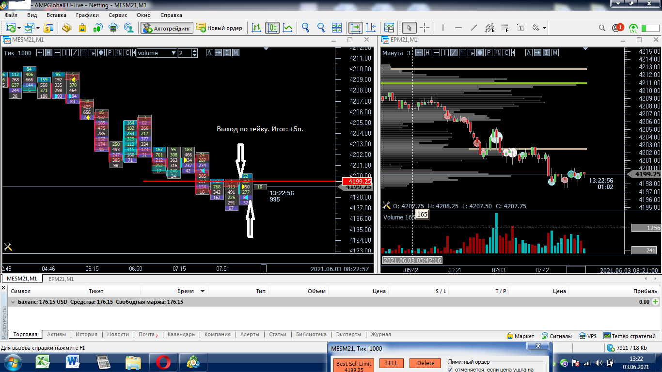The image size is (662, 372).
Task: Open the Market shopping bag icon
Action: pos(82,28)
